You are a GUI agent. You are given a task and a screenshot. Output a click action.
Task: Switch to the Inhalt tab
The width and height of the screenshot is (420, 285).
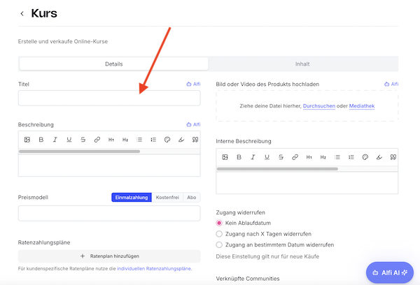[302, 64]
